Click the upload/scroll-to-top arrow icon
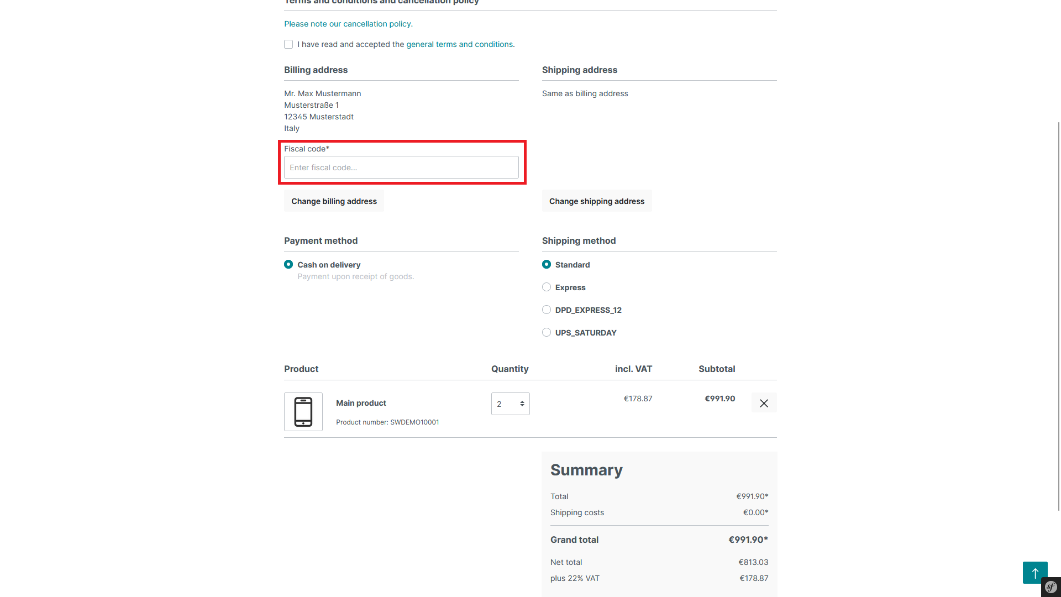Screen dimensions: 1061x597 [x=1035, y=573]
